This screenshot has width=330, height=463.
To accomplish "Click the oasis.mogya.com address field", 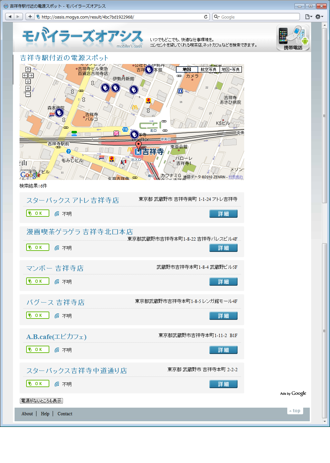I will tap(121, 17).
